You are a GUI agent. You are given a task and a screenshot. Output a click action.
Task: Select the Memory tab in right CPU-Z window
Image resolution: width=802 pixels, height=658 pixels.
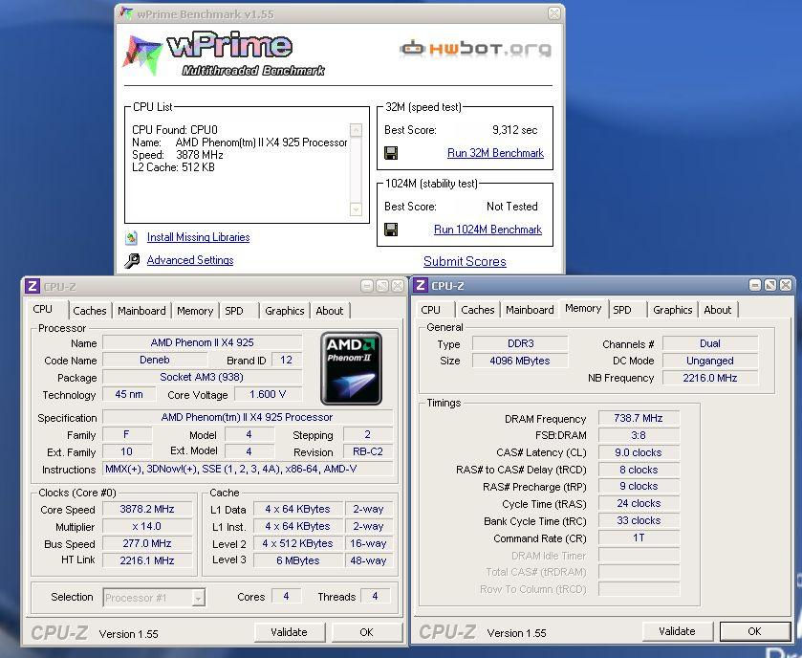(583, 308)
